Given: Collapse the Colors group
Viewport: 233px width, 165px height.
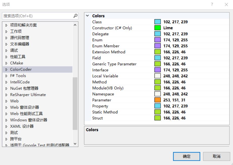Looking at the screenshot, I should pyautogui.click(x=87, y=16).
